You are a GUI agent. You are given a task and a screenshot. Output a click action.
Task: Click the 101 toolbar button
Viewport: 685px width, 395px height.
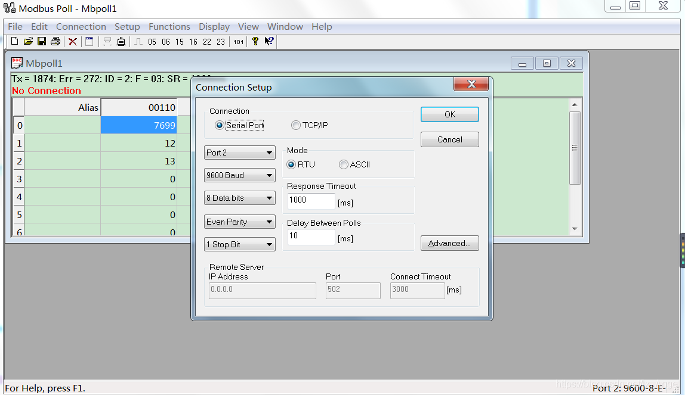click(238, 42)
